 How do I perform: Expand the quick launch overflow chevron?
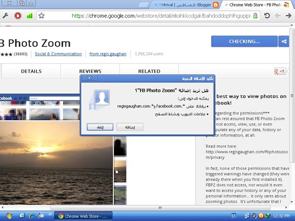(x=50, y=214)
